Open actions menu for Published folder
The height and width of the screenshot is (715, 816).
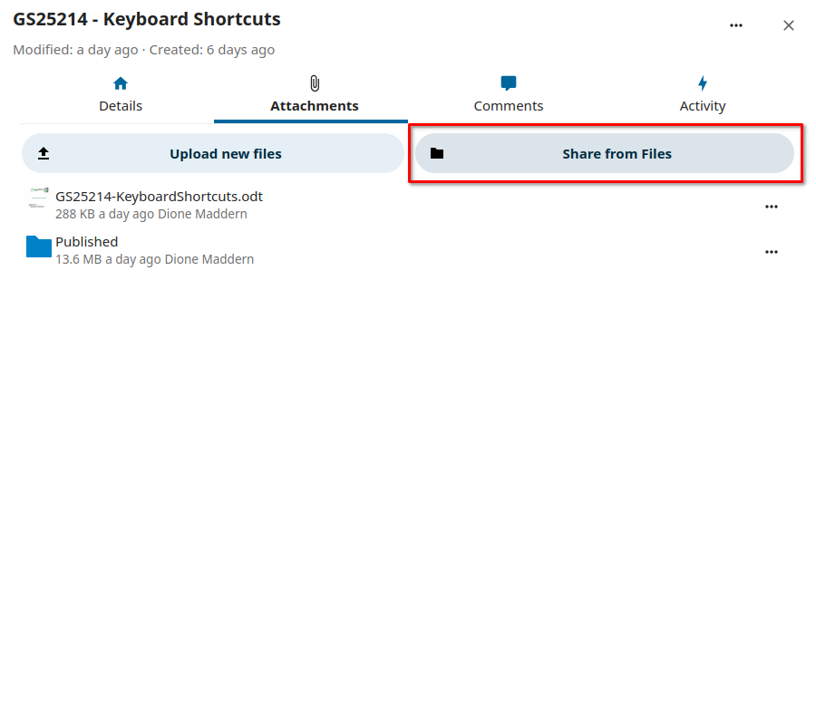(x=772, y=252)
